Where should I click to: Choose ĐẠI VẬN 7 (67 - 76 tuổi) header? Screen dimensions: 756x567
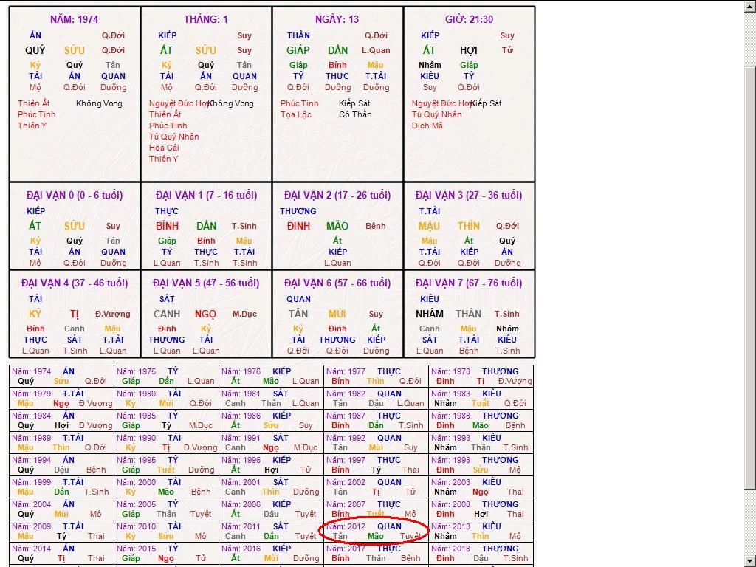[469, 283]
